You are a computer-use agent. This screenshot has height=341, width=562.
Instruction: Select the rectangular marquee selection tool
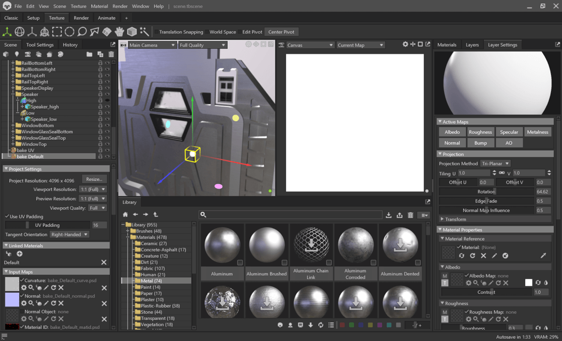(x=57, y=32)
